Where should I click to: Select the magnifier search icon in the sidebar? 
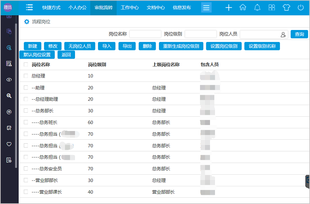pyautogui.click(x=9, y=96)
